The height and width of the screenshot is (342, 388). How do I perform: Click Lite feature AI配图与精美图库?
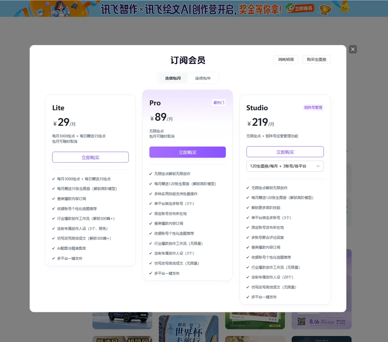click(69, 248)
